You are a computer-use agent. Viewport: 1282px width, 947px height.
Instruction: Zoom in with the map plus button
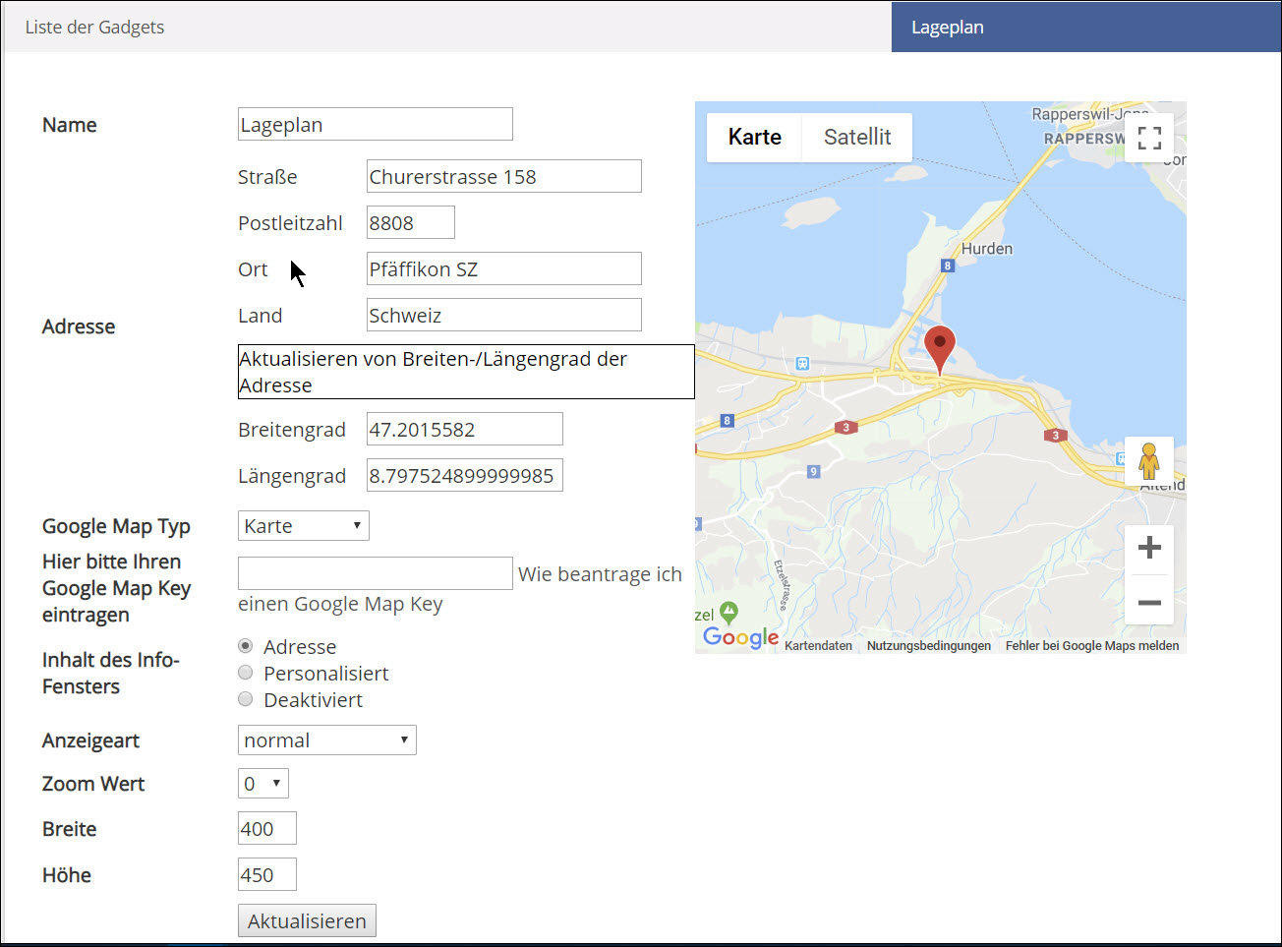coord(1149,548)
